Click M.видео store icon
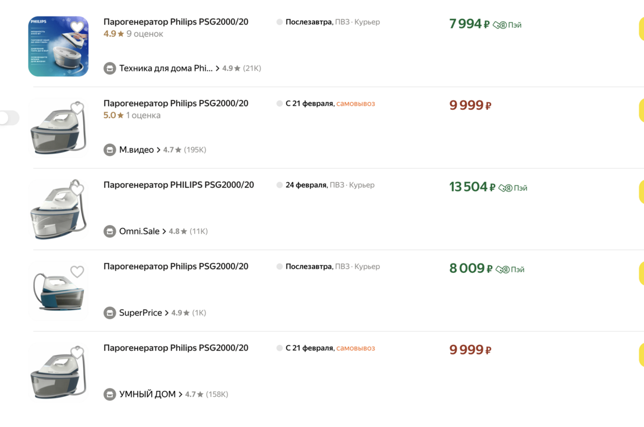This screenshot has width=644, height=427. (110, 150)
